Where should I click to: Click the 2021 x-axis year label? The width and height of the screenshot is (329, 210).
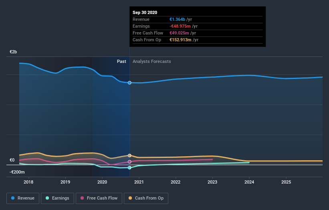139,182
